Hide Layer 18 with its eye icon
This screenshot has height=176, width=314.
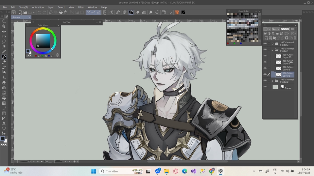tap(265, 56)
